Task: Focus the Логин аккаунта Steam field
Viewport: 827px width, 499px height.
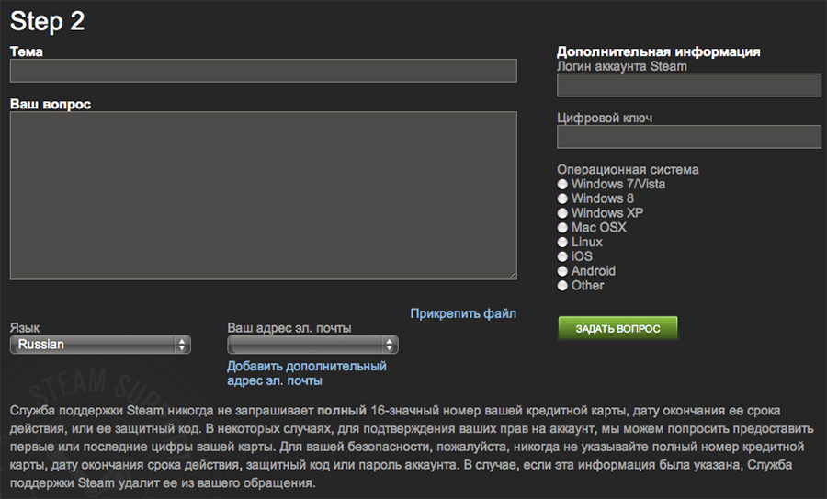Action: [x=689, y=85]
